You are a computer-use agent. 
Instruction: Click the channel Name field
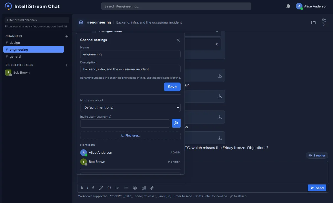tap(130, 54)
